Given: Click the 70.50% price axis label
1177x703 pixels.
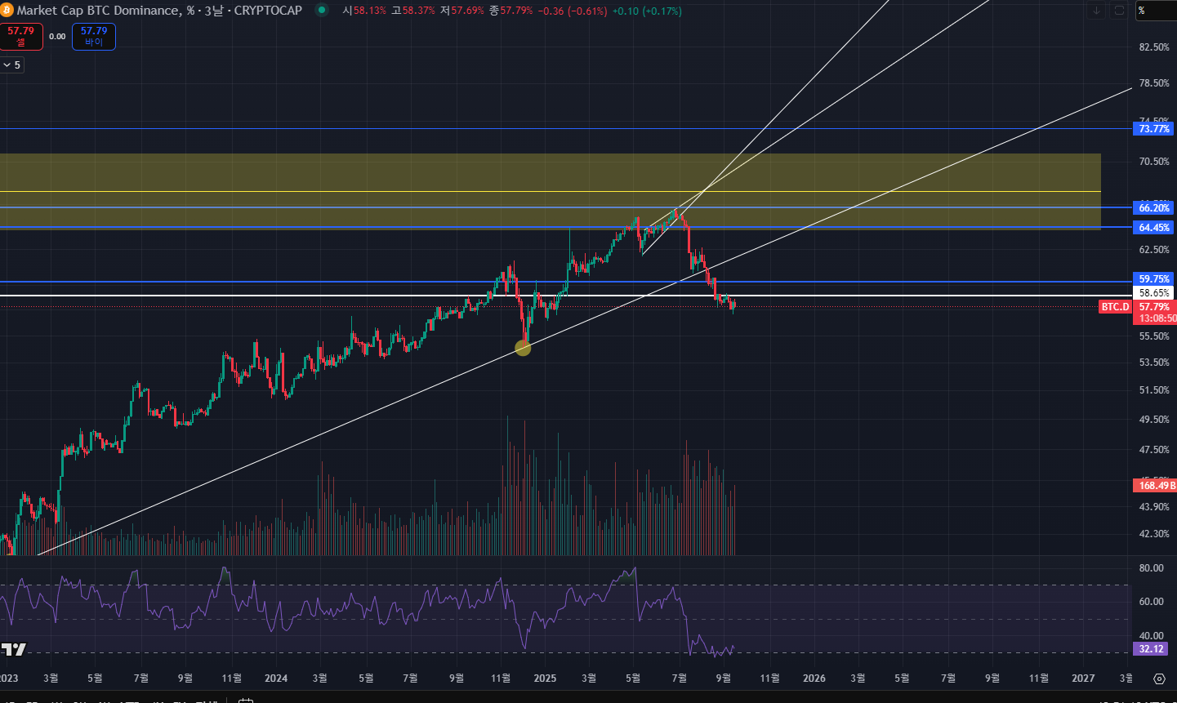Looking at the screenshot, I should tap(1154, 162).
